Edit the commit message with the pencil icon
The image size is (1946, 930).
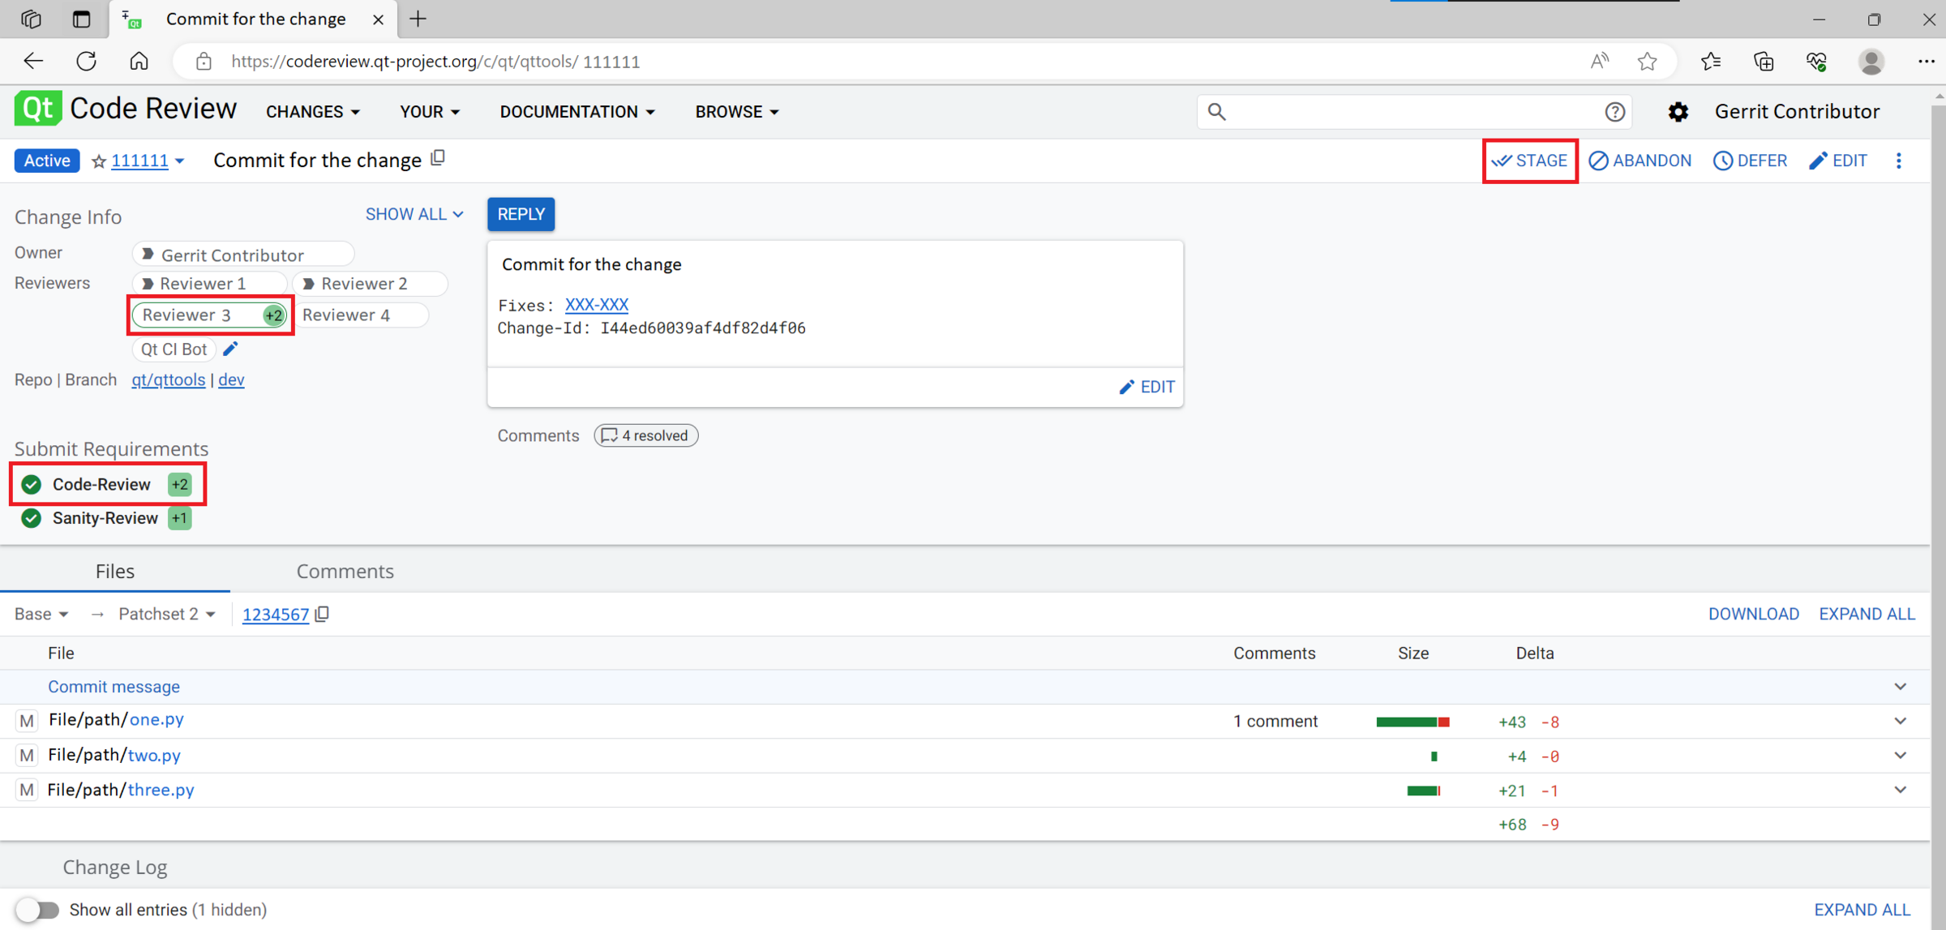coord(1127,387)
